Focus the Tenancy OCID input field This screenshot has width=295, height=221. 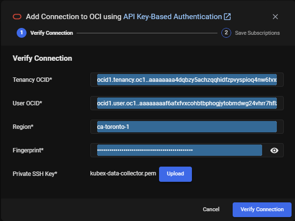[187, 79]
